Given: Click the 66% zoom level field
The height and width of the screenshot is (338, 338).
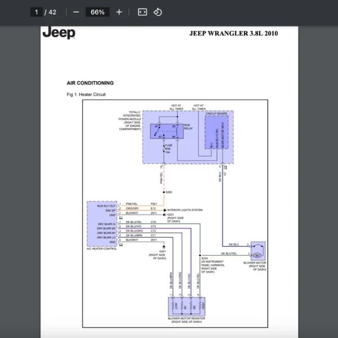Looking at the screenshot, I should click(97, 12).
